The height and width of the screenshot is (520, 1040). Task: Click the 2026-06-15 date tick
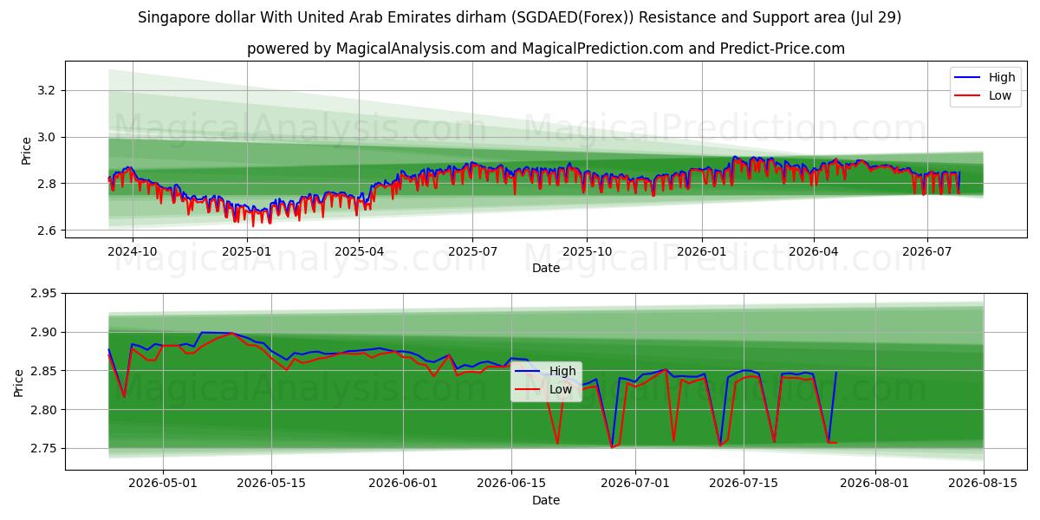511,483
